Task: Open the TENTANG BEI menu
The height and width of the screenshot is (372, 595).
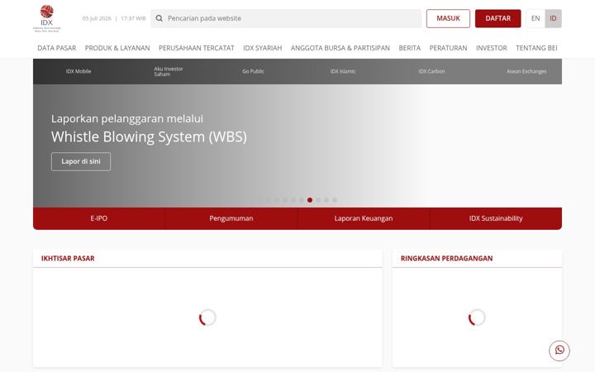Action: click(x=536, y=48)
